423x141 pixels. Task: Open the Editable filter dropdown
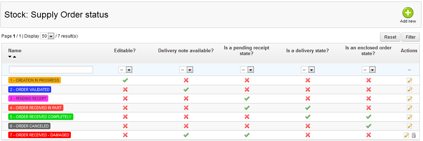click(125, 70)
